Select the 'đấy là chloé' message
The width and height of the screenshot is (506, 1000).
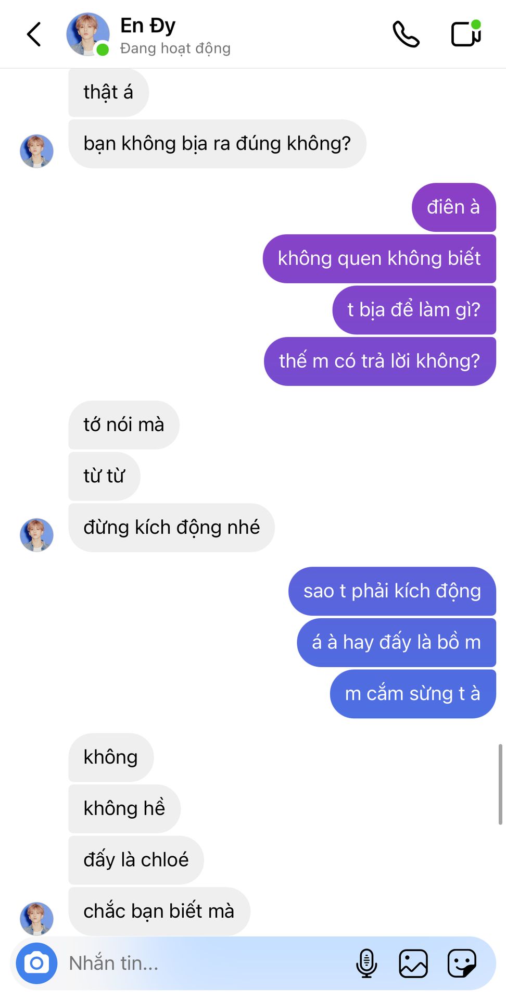pos(136,860)
